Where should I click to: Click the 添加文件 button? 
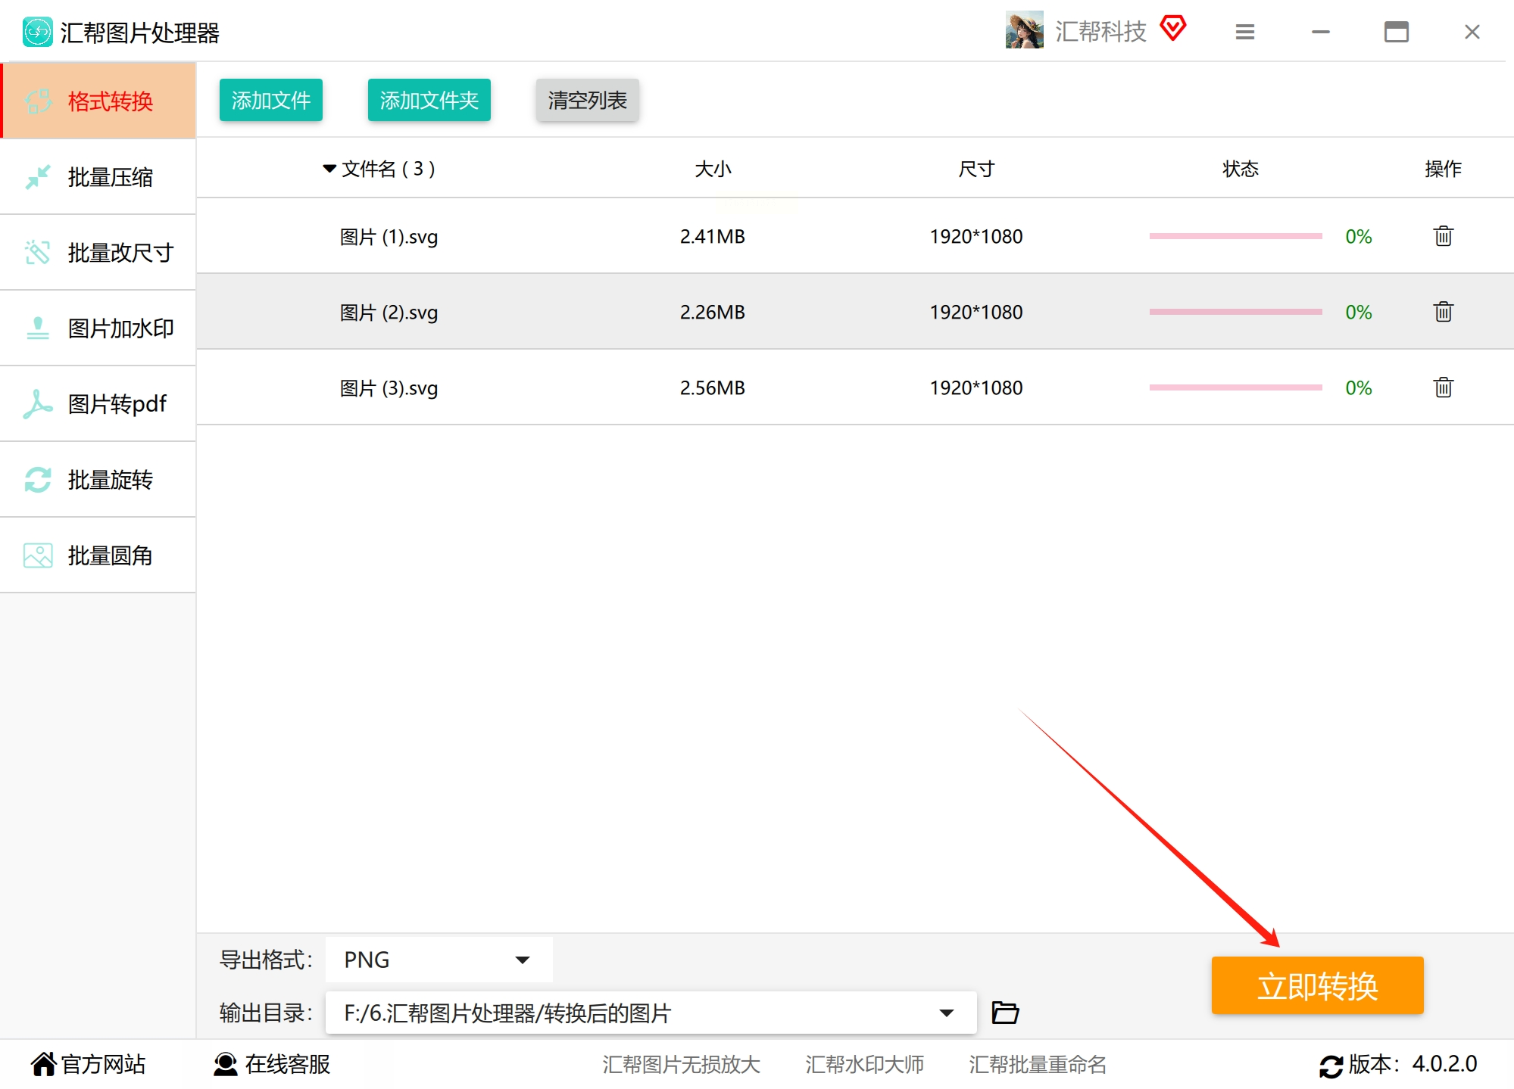coord(270,100)
